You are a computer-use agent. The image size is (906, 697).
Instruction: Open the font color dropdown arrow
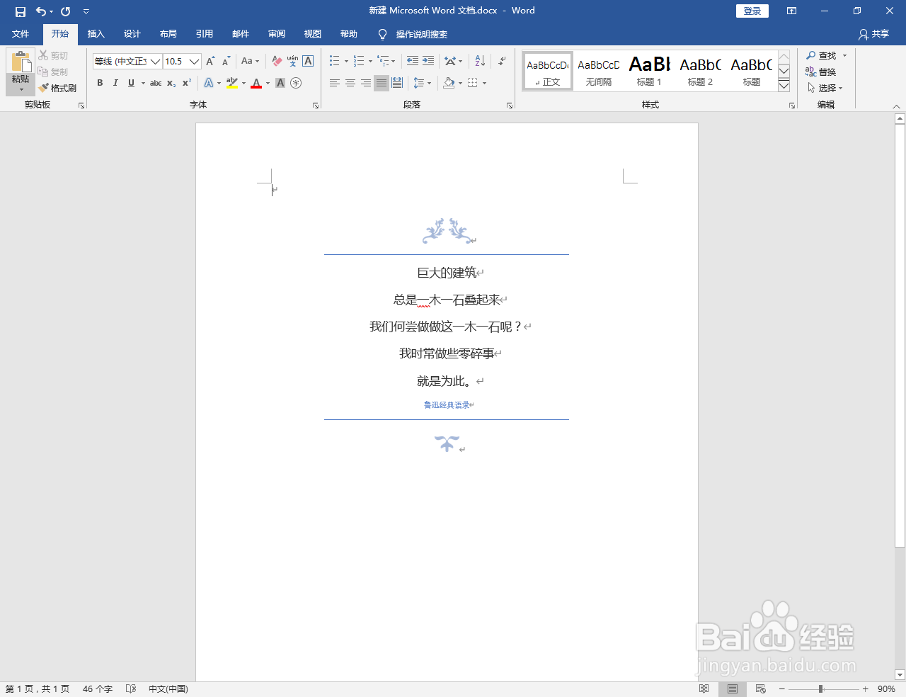click(267, 84)
